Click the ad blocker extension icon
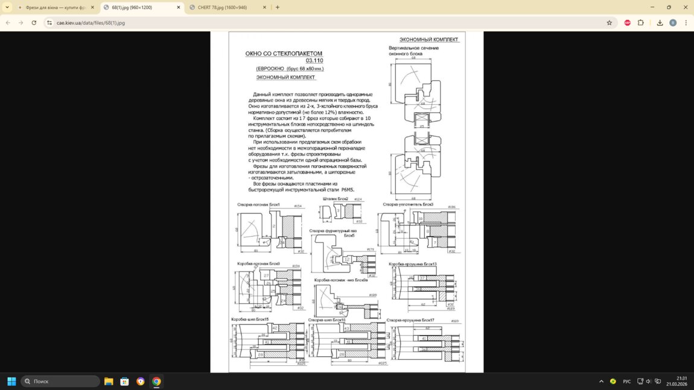Viewport: 694px width, 390px height. point(628,23)
